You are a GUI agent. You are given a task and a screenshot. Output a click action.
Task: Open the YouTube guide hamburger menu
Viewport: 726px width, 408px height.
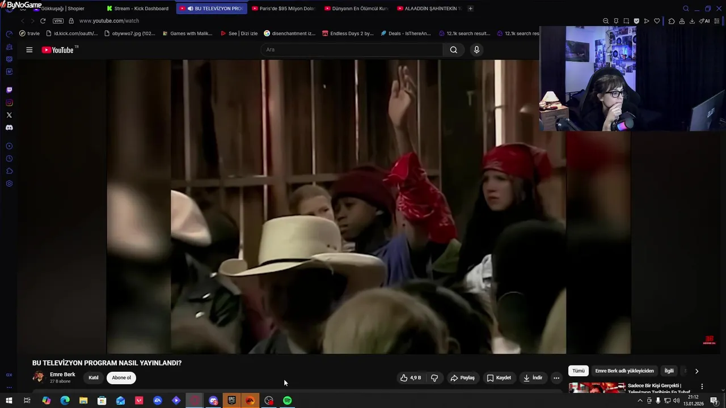(29, 50)
